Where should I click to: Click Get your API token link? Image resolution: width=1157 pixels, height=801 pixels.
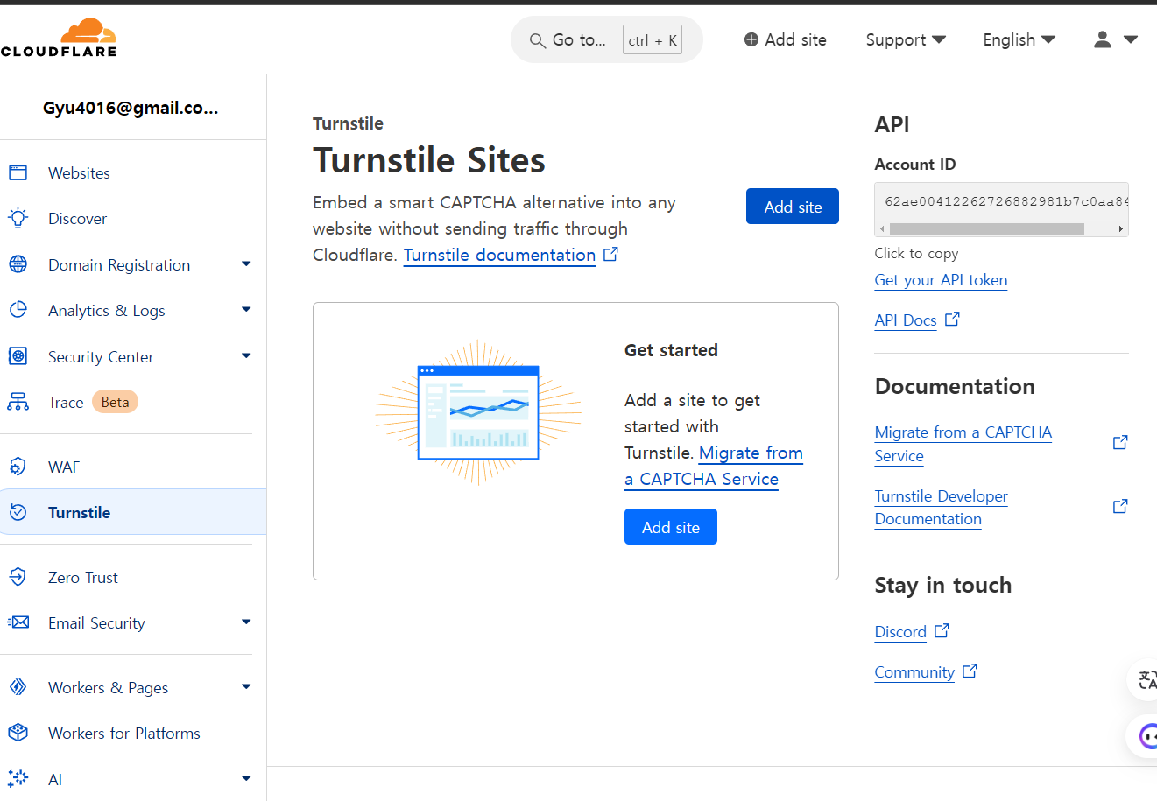pos(941,280)
